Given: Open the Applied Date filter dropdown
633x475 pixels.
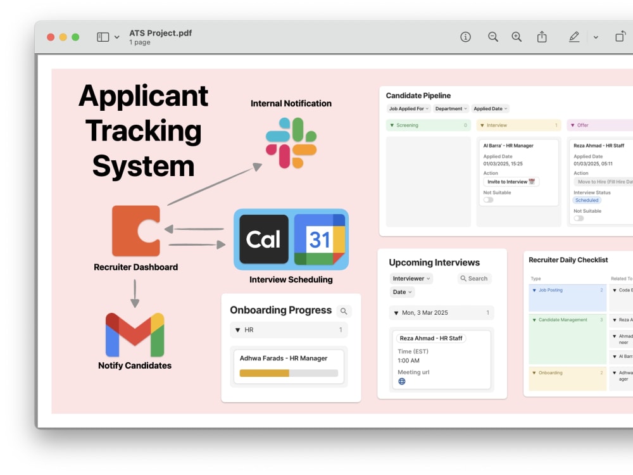Looking at the screenshot, I should coord(490,109).
